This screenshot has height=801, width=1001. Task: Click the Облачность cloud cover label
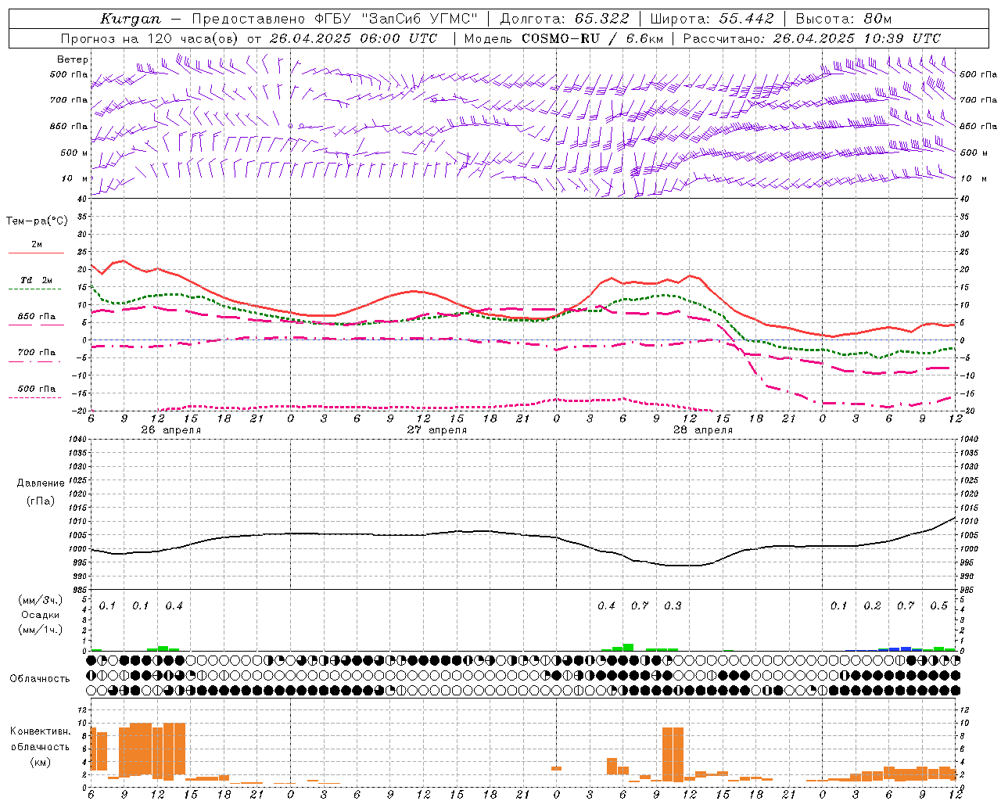click(x=40, y=679)
